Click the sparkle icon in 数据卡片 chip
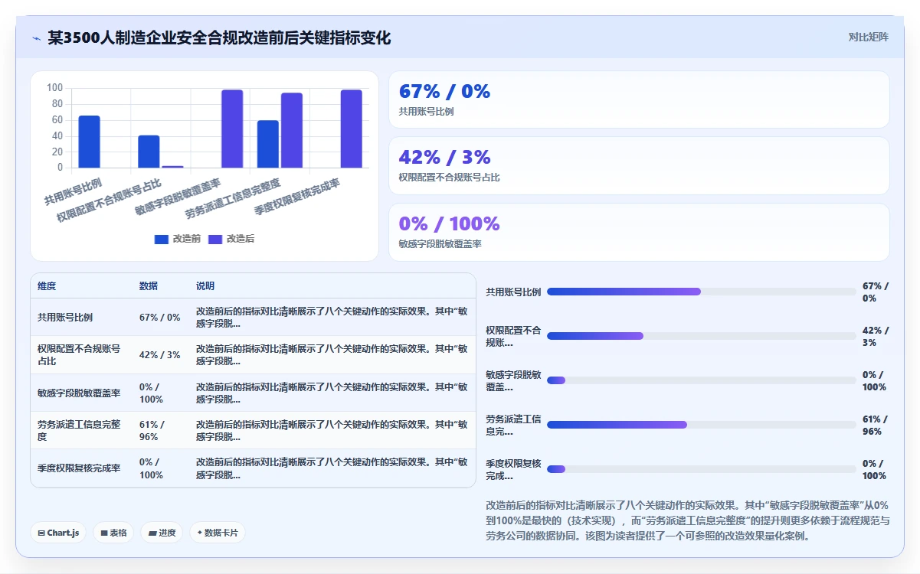Viewport: 920px width, 574px height. click(x=200, y=533)
